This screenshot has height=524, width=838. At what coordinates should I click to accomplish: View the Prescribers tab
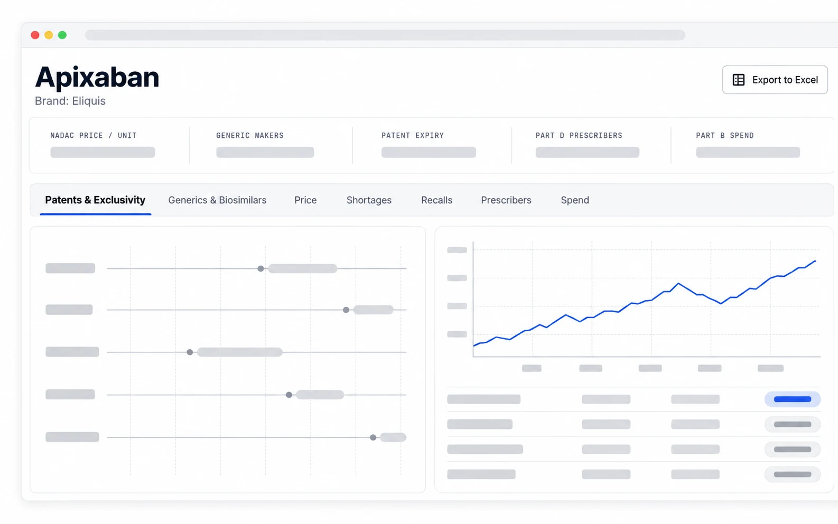506,200
